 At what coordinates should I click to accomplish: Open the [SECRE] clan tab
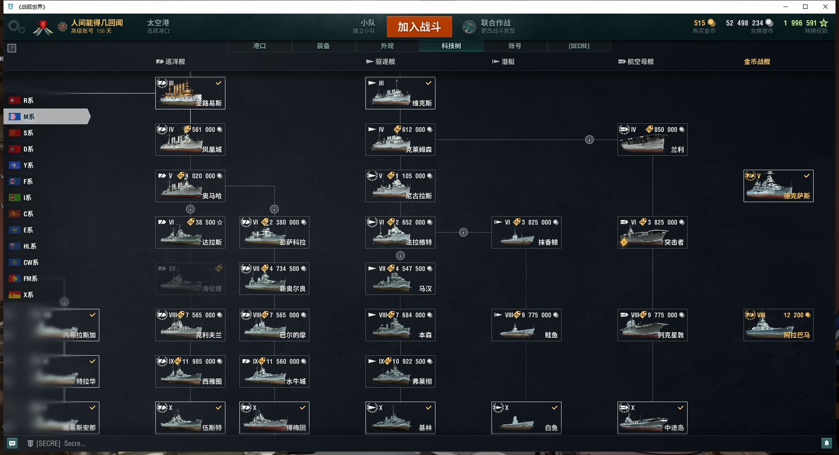[x=579, y=46]
